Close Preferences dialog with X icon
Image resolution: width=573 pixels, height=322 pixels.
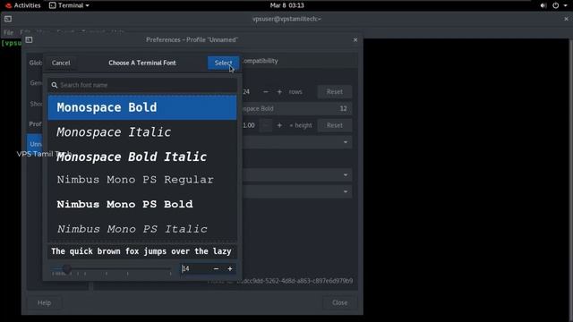(x=355, y=39)
